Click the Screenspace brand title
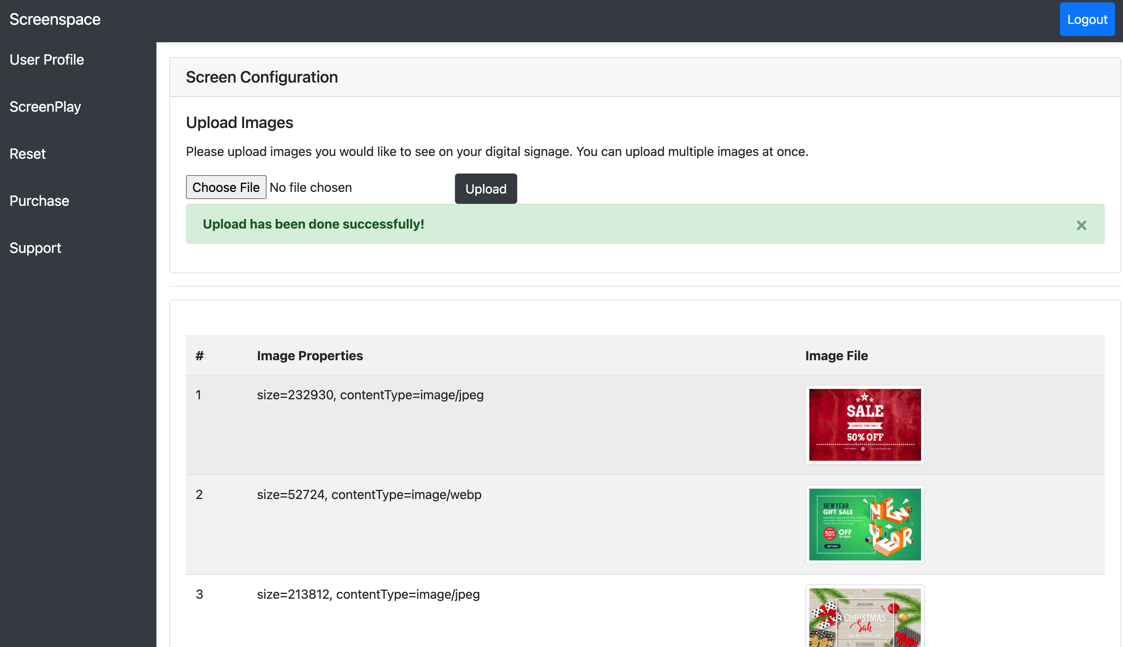The height and width of the screenshot is (647, 1123). (55, 20)
